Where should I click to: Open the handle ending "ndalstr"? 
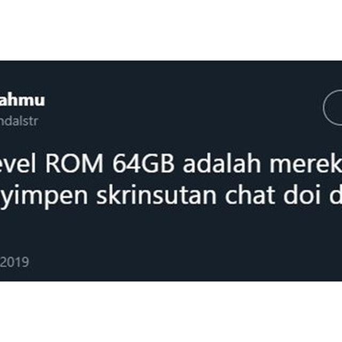pos(19,121)
